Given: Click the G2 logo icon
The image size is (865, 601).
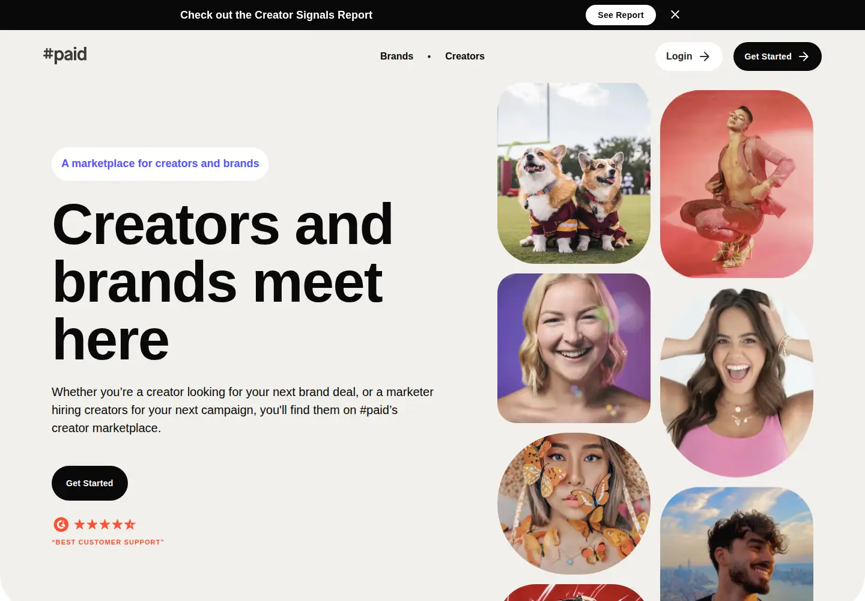Looking at the screenshot, I should coord(61,525).
